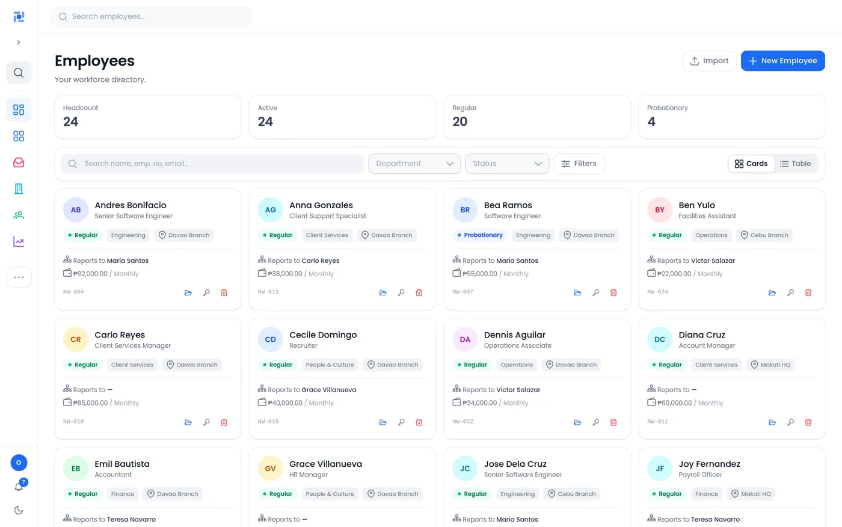Click the Bea Ramos name

(x=508, y=205)
